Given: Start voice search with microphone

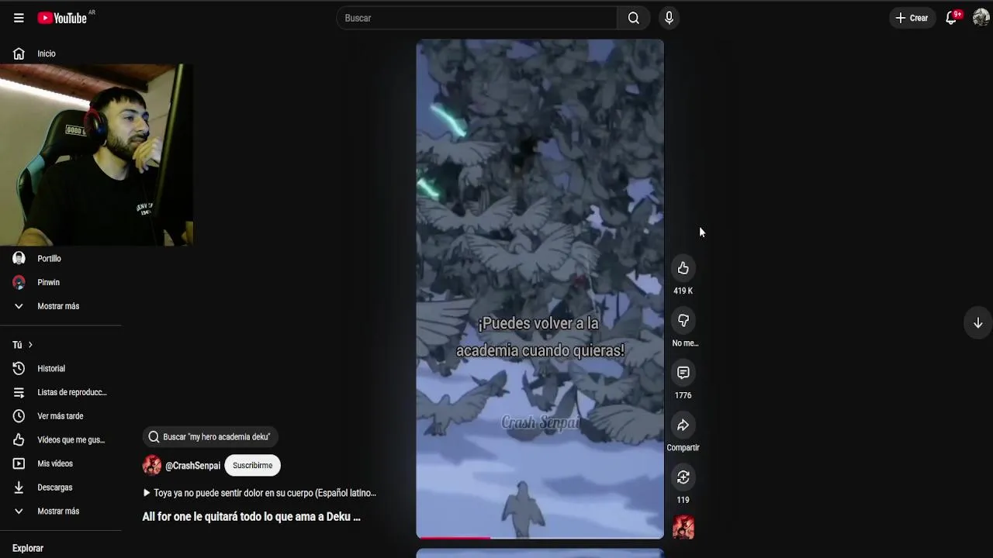Looking at the screenshot, I should point(669,18).
